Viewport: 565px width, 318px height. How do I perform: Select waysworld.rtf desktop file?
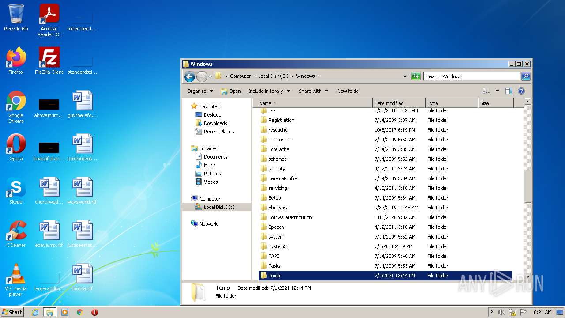coord(82,190)
